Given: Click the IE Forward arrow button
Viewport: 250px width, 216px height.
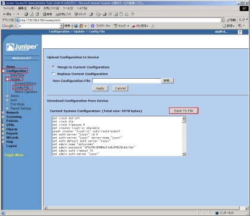Looking at the screenshot, I should tap(18, 14).
